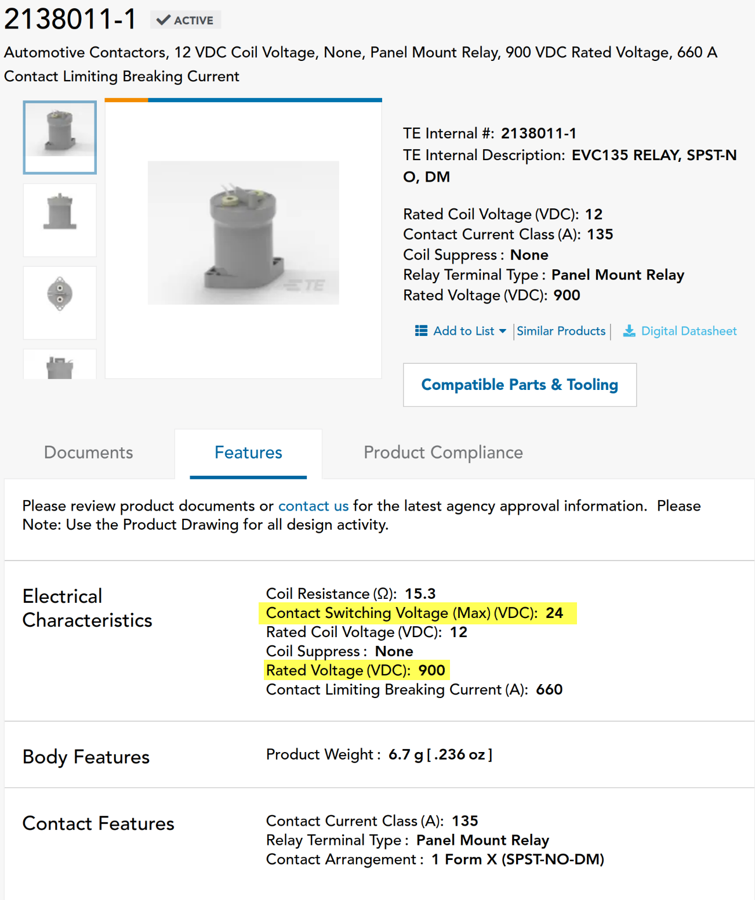
Task: Select the first angled-view relay thumbnail
Action: click(60, 137)
